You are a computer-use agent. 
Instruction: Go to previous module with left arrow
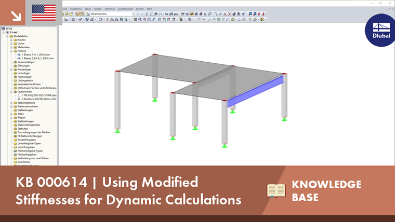138,14
